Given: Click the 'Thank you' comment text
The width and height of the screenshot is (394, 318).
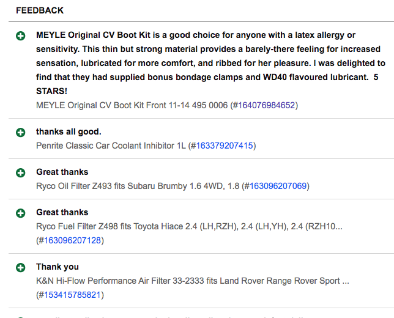Looking at the screenshot, I should pos(58,267).
